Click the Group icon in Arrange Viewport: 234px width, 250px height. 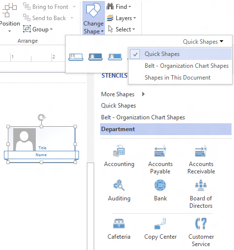[x=27, y=29]
